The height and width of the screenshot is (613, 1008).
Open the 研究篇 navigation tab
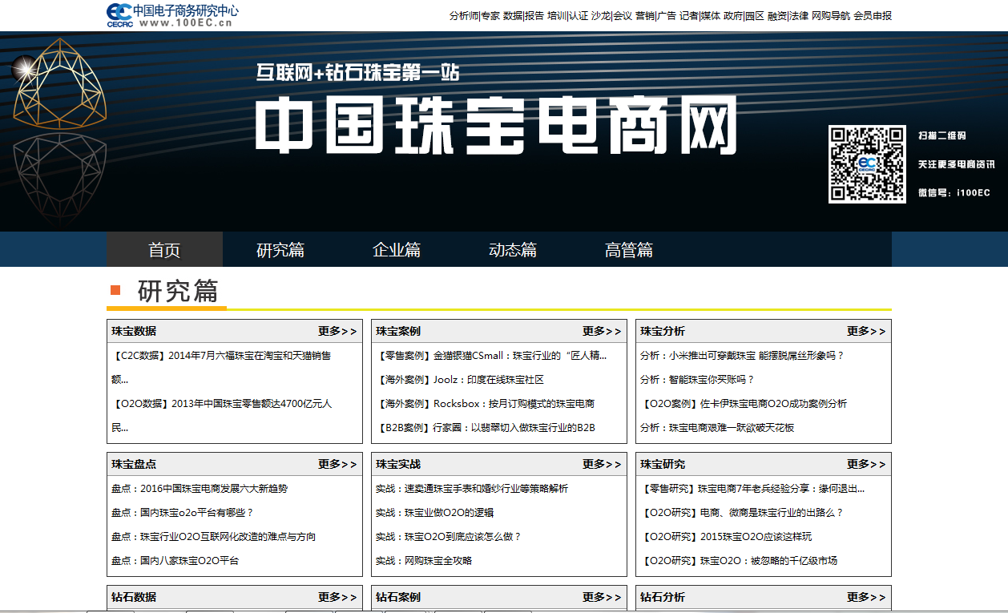point(280,249)
